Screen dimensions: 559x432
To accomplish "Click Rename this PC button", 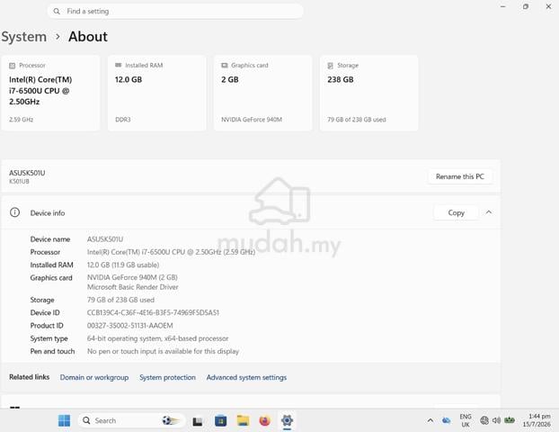I will click(x=460, y=176).
